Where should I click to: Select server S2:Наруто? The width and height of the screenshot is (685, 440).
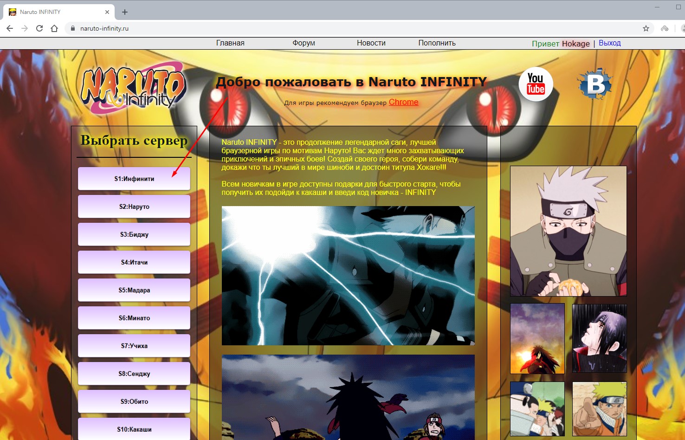(134, 207)
